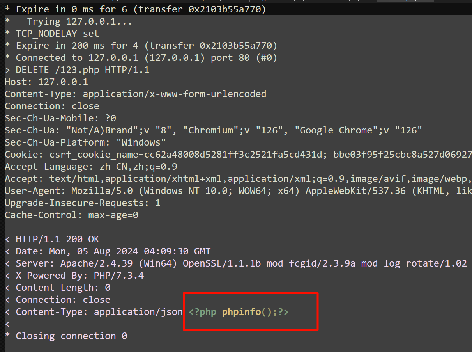Screen dimensions: 472x352
Task: Click the Content-Length: 0 response header
Action: (x=63, y=288)
